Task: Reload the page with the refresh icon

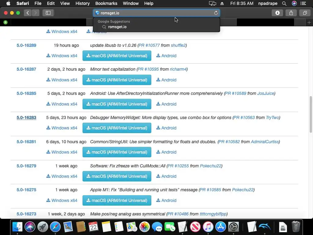Action: [216, 13]
